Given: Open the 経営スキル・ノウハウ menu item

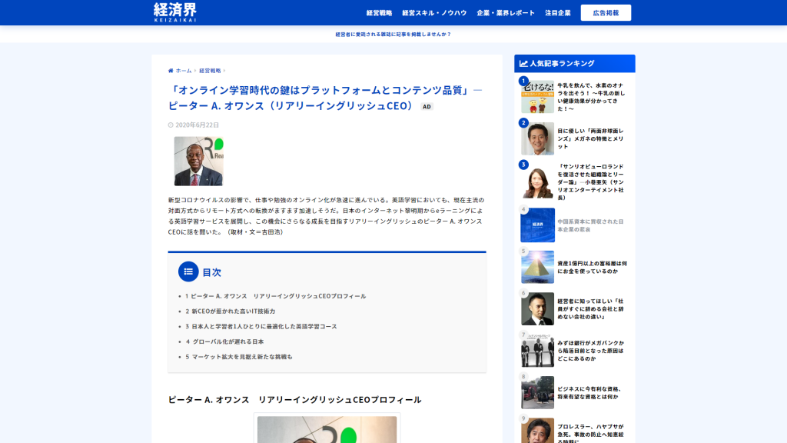Looking at the screenshot, I should pyautogui.click(x=434, y=13).
